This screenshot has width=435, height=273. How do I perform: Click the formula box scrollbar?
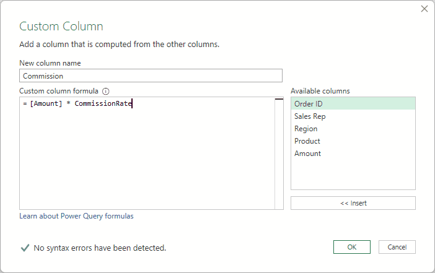tap(279, 153)
